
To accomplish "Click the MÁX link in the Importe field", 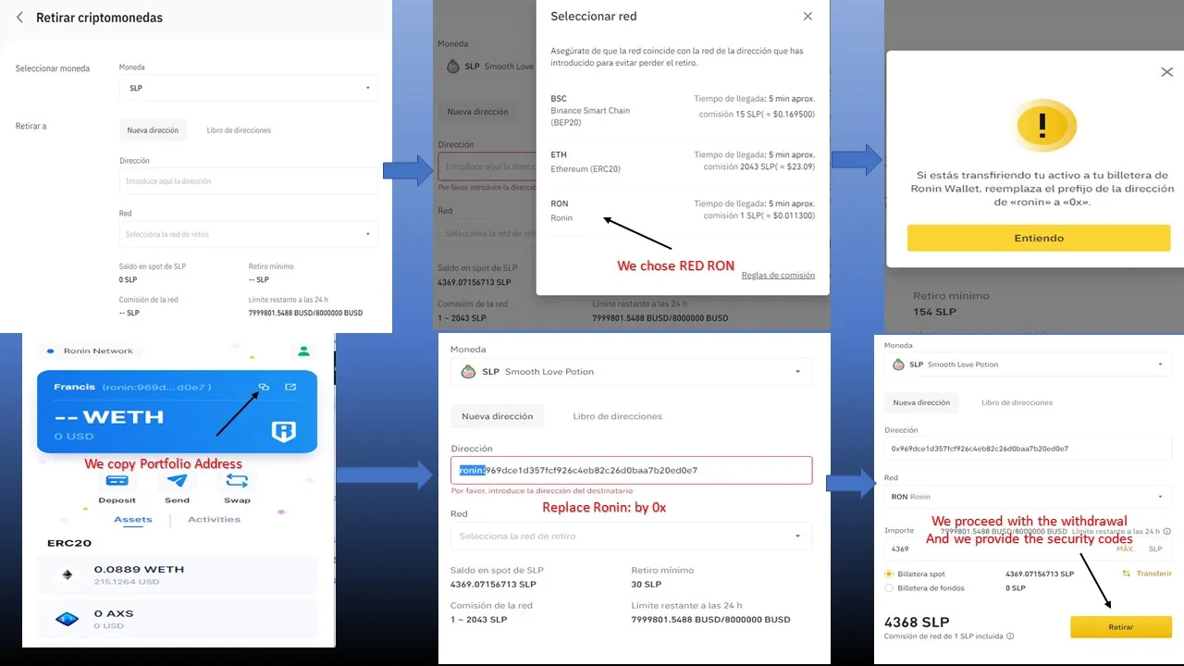I will click(x=1126, y=549).
